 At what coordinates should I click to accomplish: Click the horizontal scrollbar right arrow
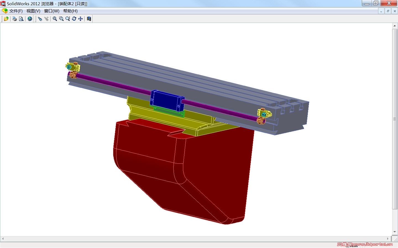pos(388,239)
